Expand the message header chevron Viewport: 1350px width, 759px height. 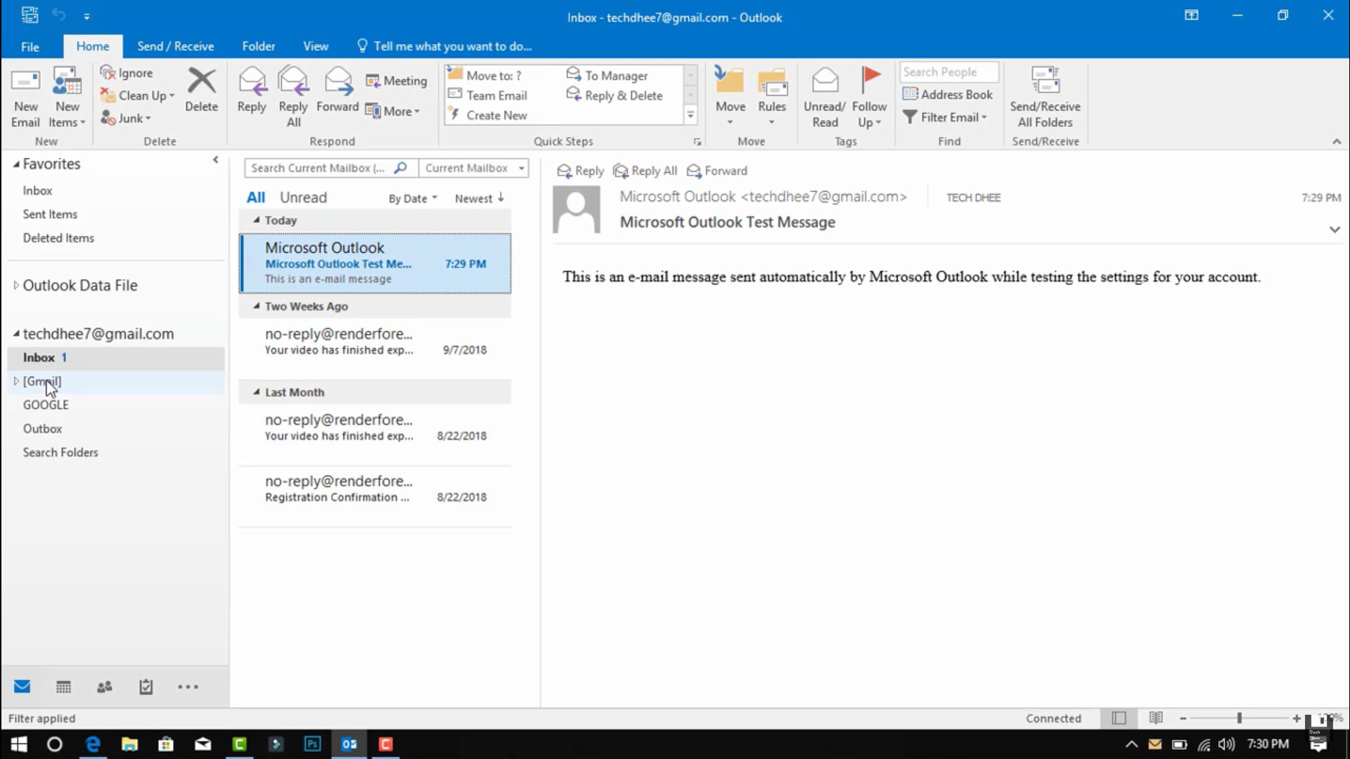click(1335, 230)
